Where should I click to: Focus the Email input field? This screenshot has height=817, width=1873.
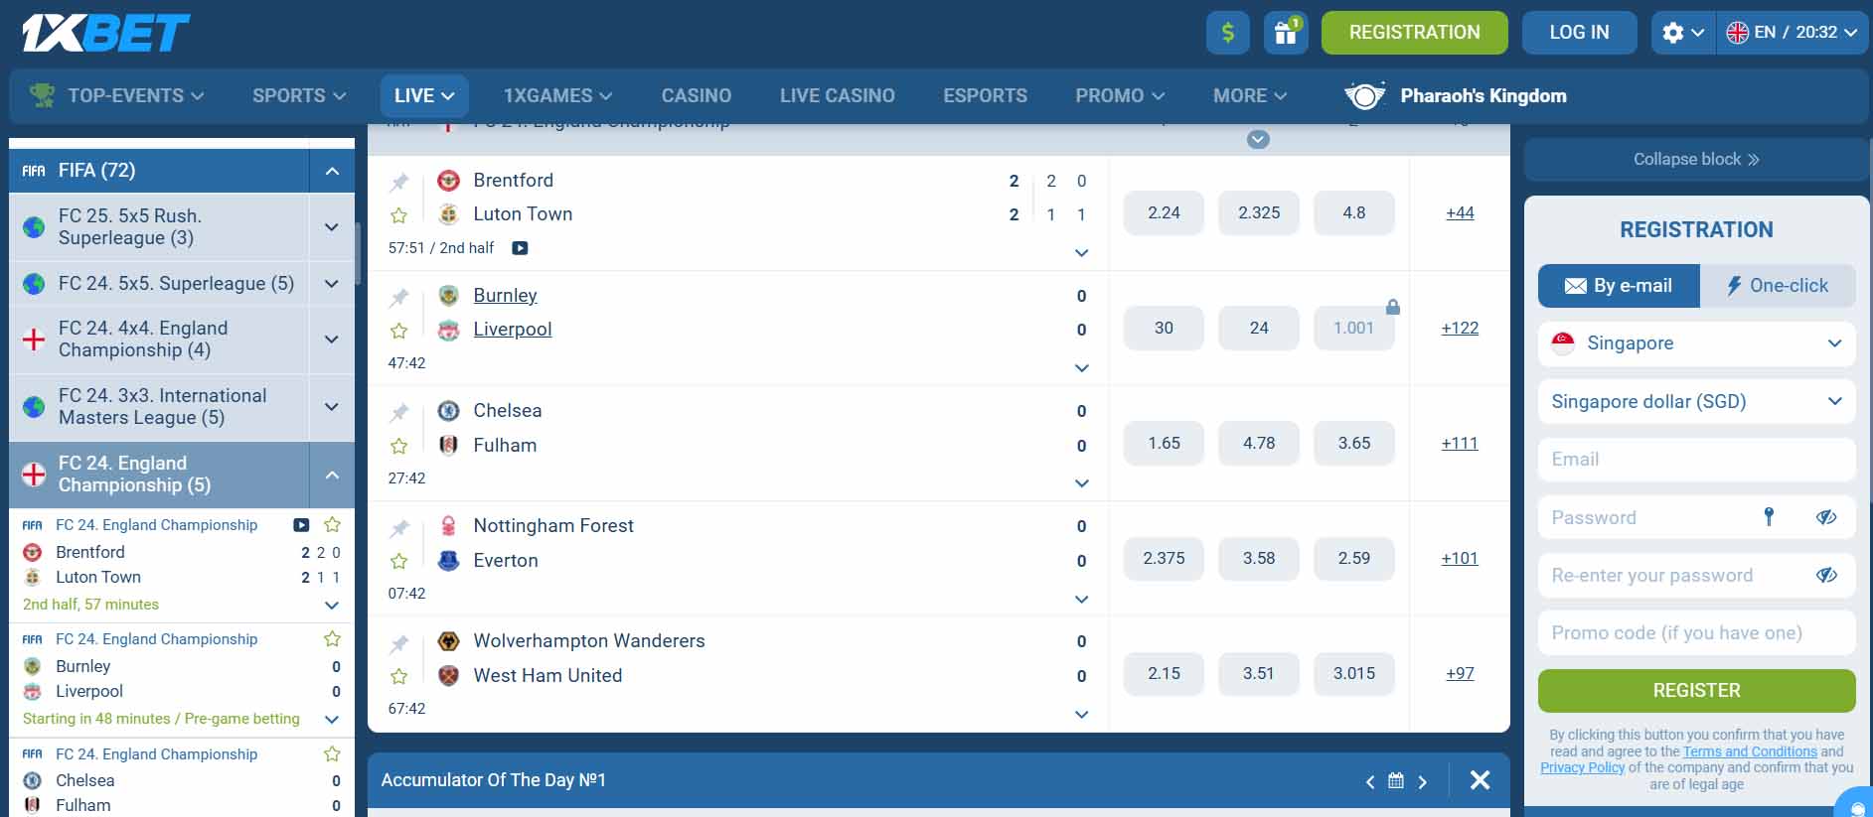(x=1696, y=460)
